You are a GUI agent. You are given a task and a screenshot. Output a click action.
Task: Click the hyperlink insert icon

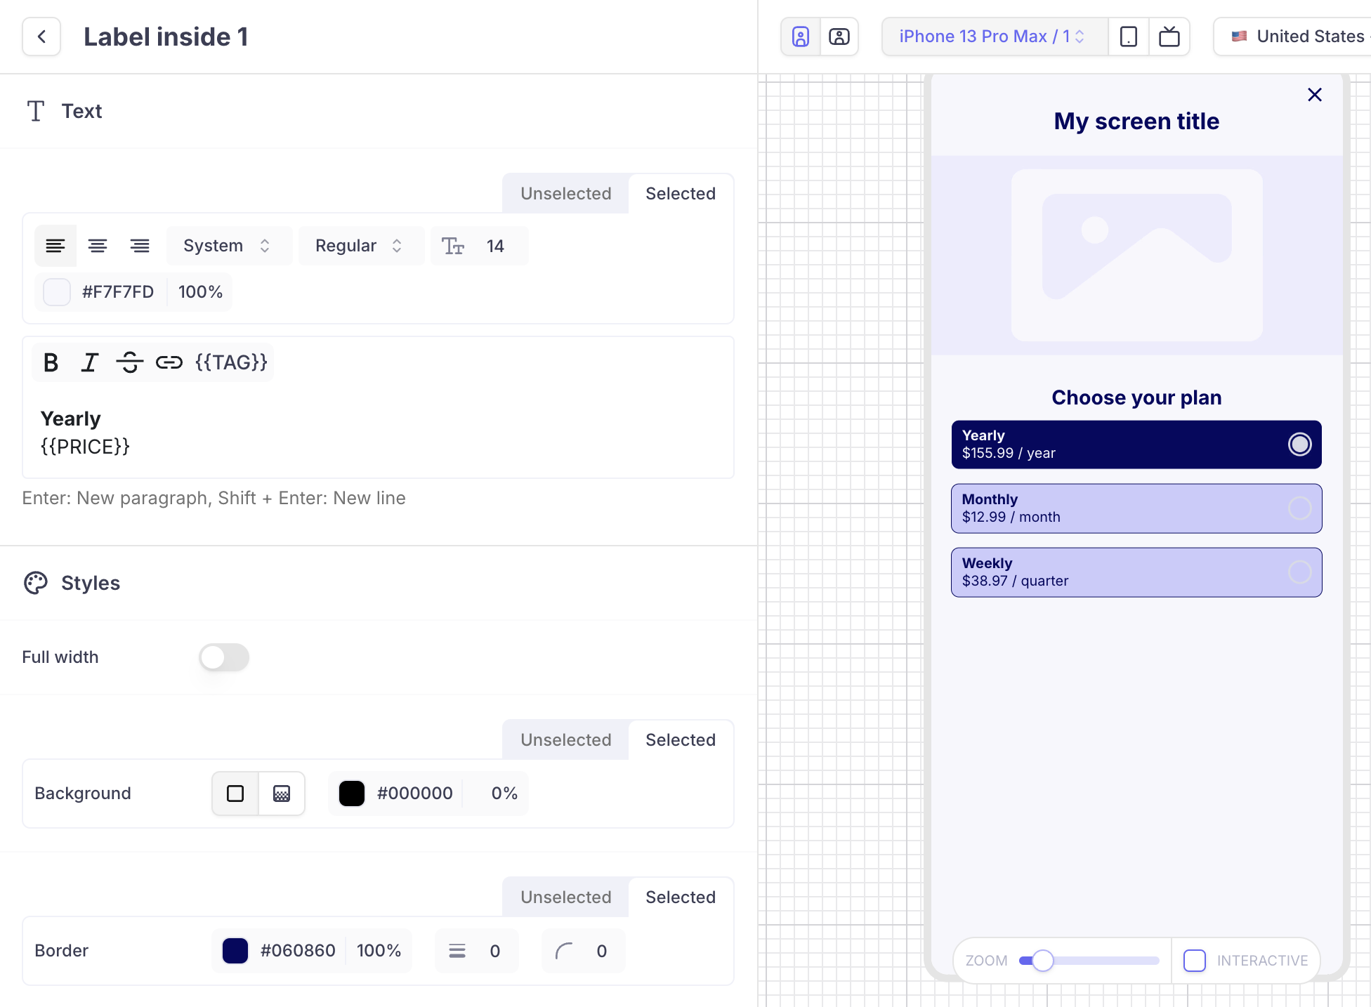(x=167, y=362)
